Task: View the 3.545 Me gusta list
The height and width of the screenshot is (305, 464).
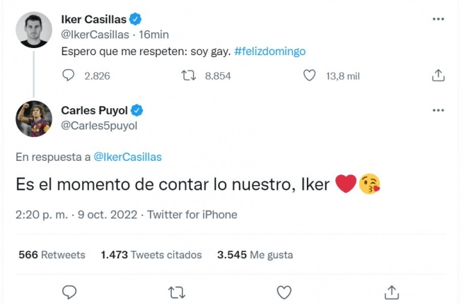Action: (x=255, y=254)
